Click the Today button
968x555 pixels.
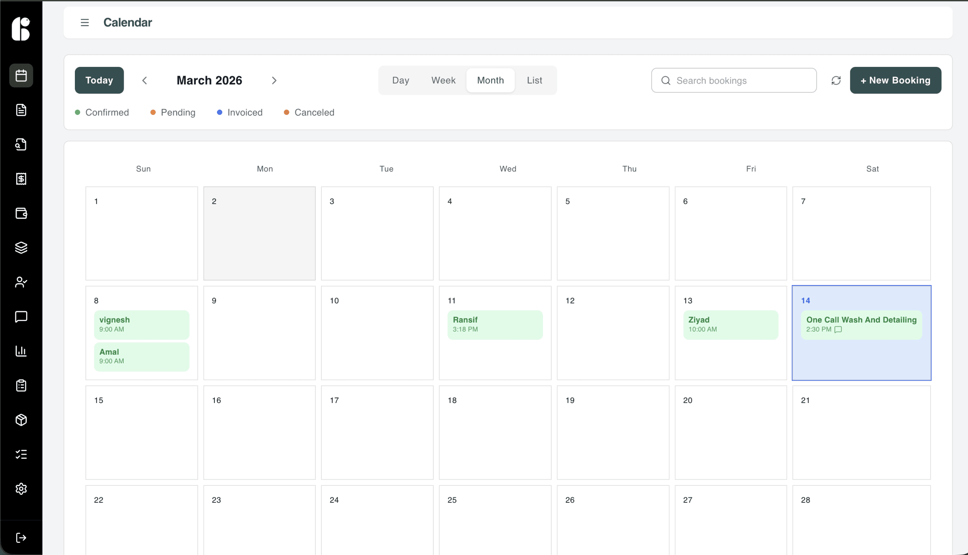[99, 81]
